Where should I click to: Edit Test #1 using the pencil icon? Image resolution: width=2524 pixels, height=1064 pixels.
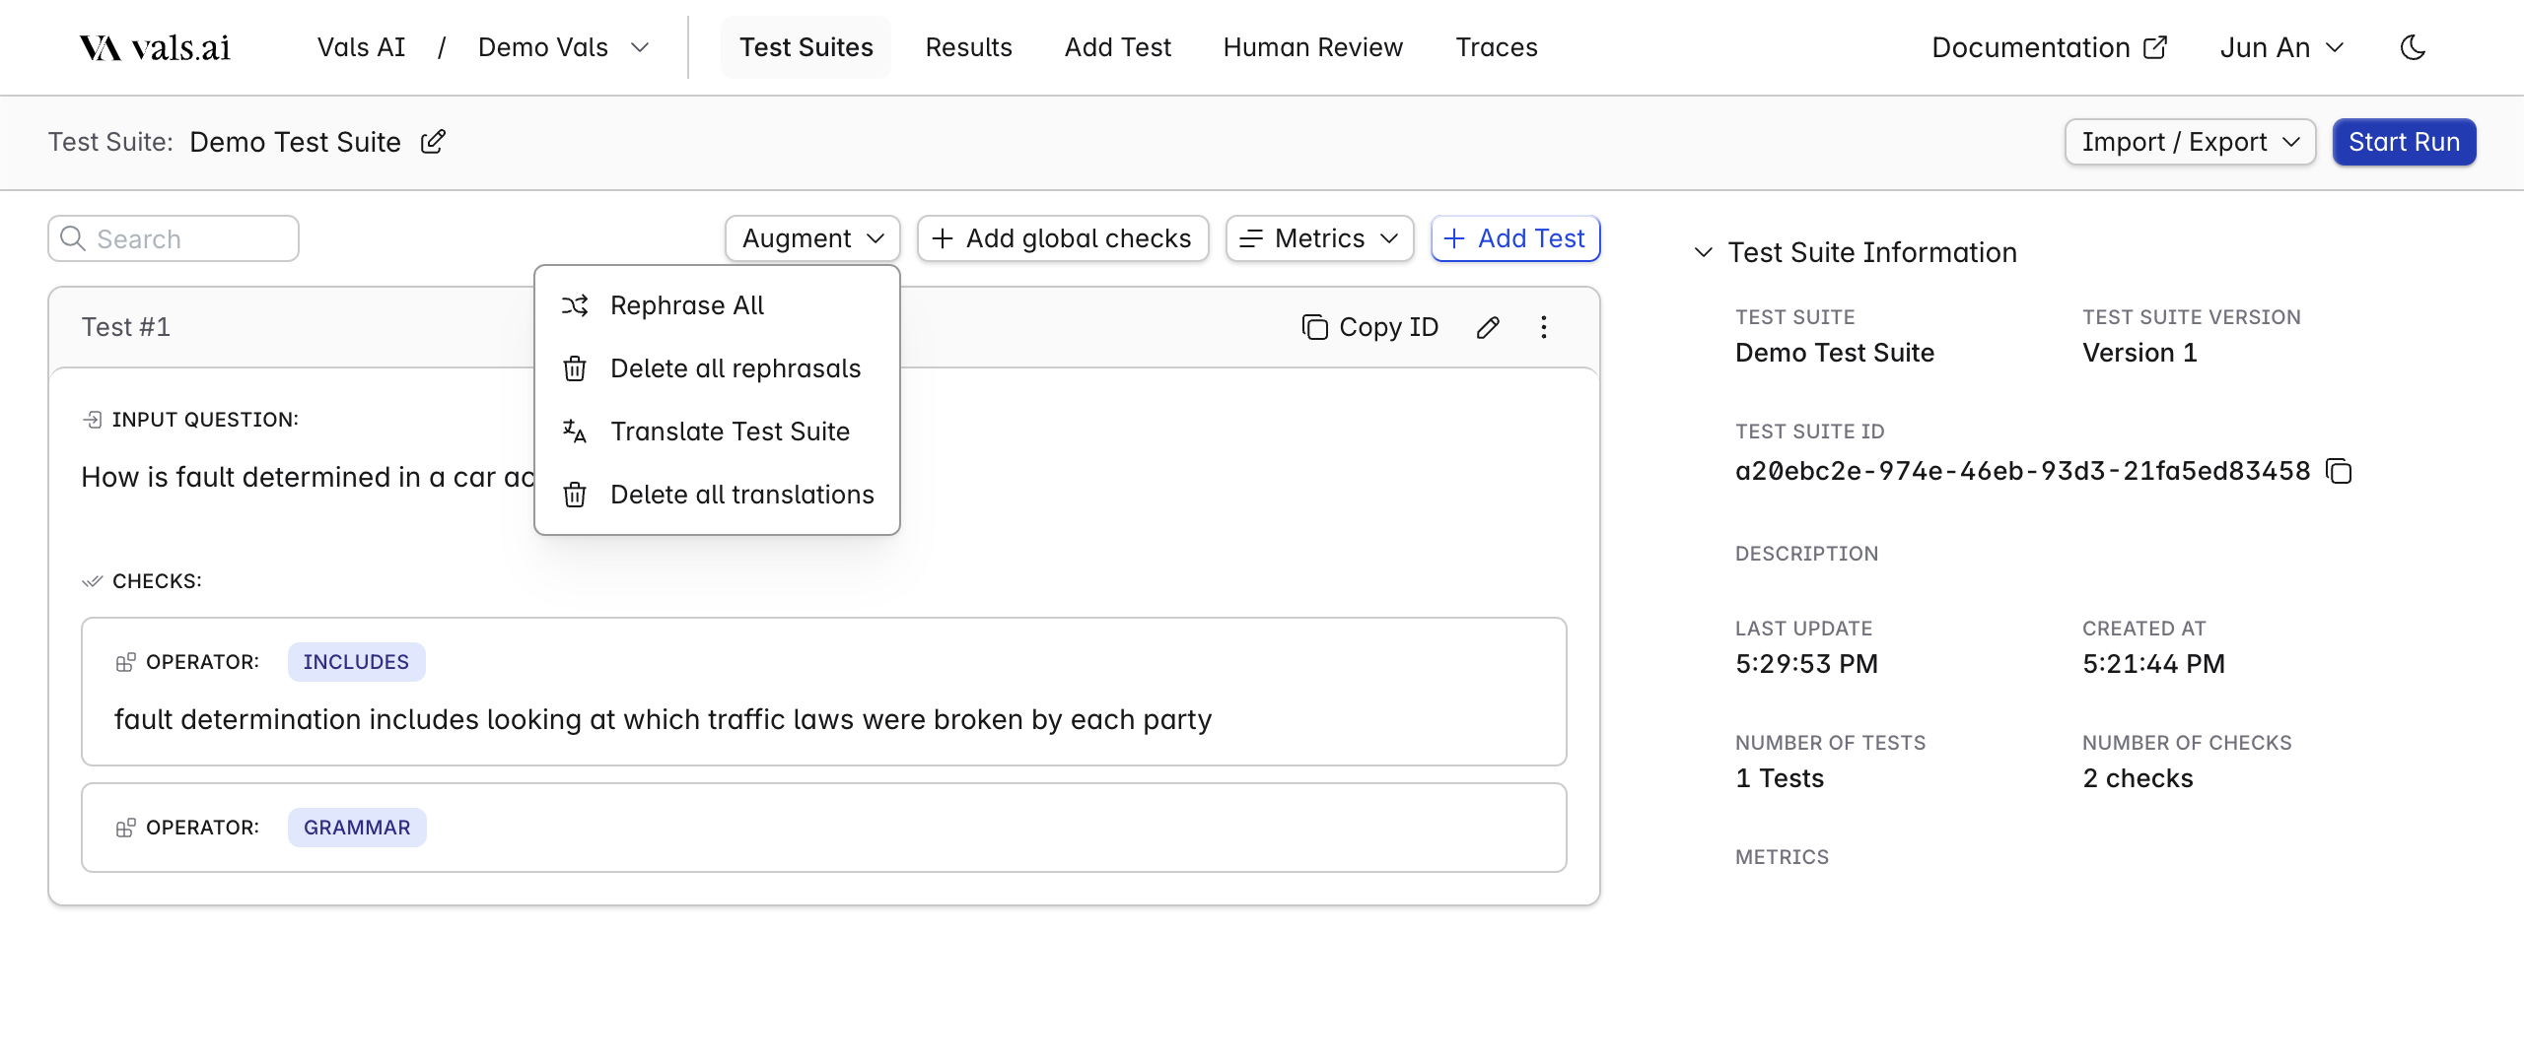[x=1488, y=327]
